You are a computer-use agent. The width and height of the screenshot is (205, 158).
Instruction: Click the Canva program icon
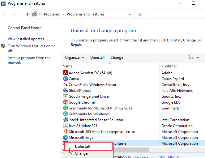point(65,79)
